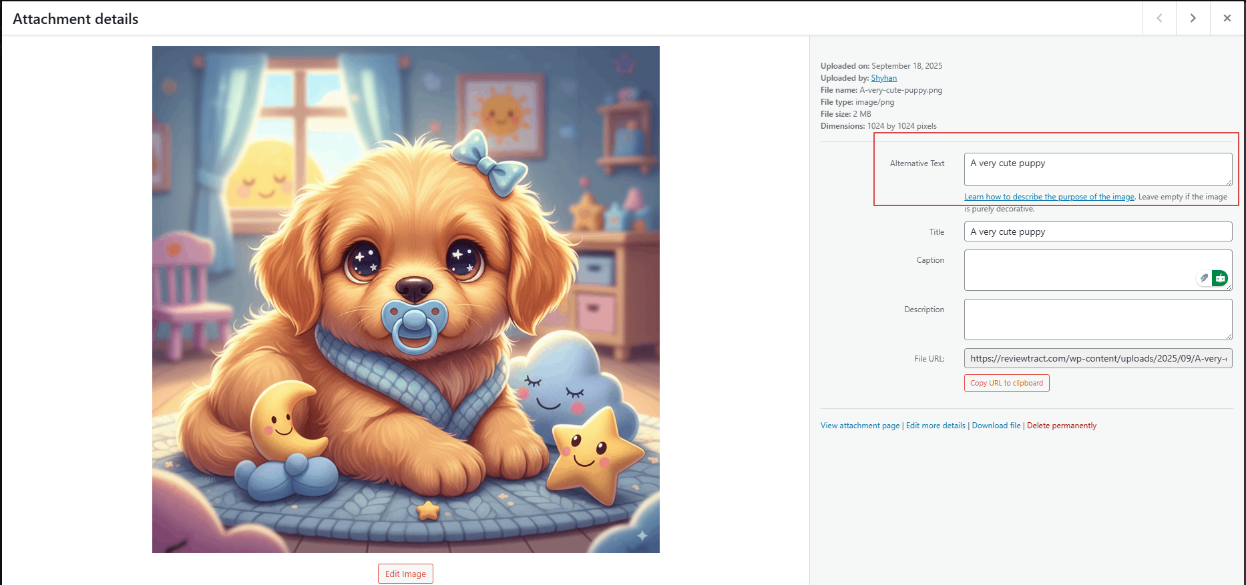Image resolution: width=1246 pixels, height=585 pixels.
Task: Copy the file URL to clipboard
Action: click(x=1006, y=383)
